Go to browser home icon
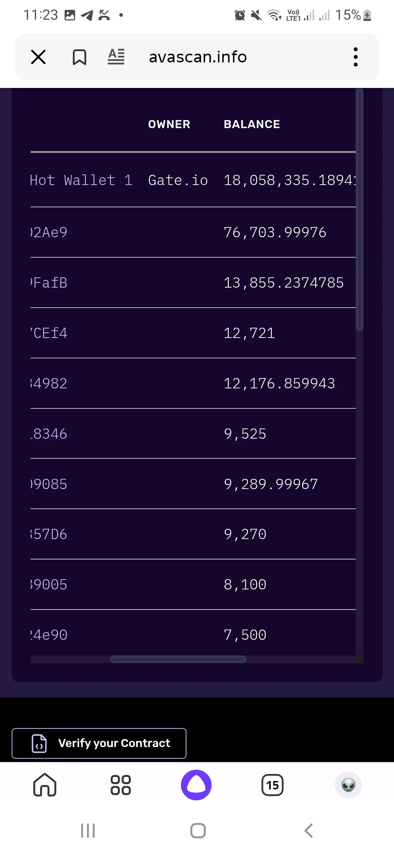The image size is (394, 854). point(45,785)
